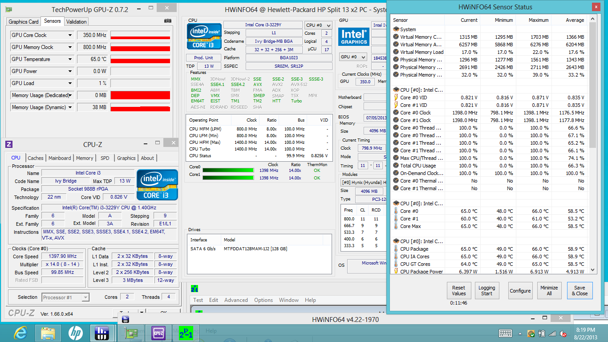Viewport: 608px width, 342px height.
Task: Click the muted volume tray icon
Action: (x=564, y=333)
